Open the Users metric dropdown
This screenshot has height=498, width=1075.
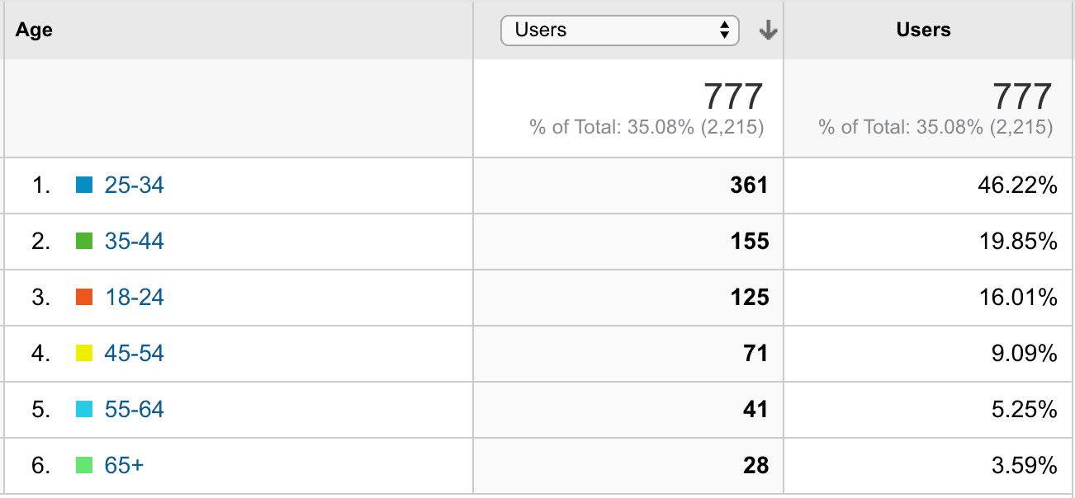[619, 30]
